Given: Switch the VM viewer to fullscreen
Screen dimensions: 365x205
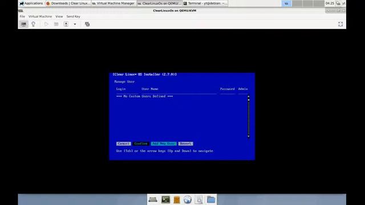Looking at the screenshot, I should pyautogui.click(x=340, y=24).
